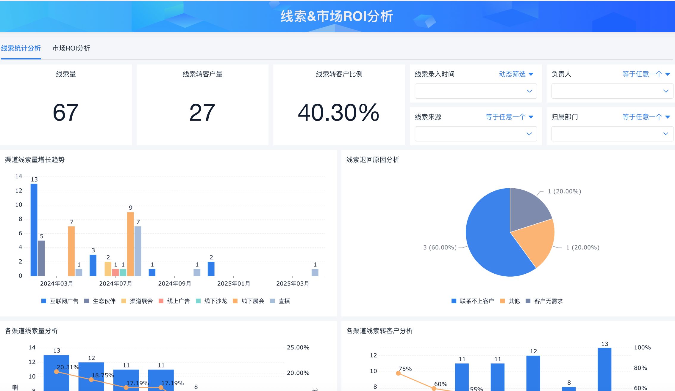Click the 其他 pie legend icon

[x=502, y=301]
